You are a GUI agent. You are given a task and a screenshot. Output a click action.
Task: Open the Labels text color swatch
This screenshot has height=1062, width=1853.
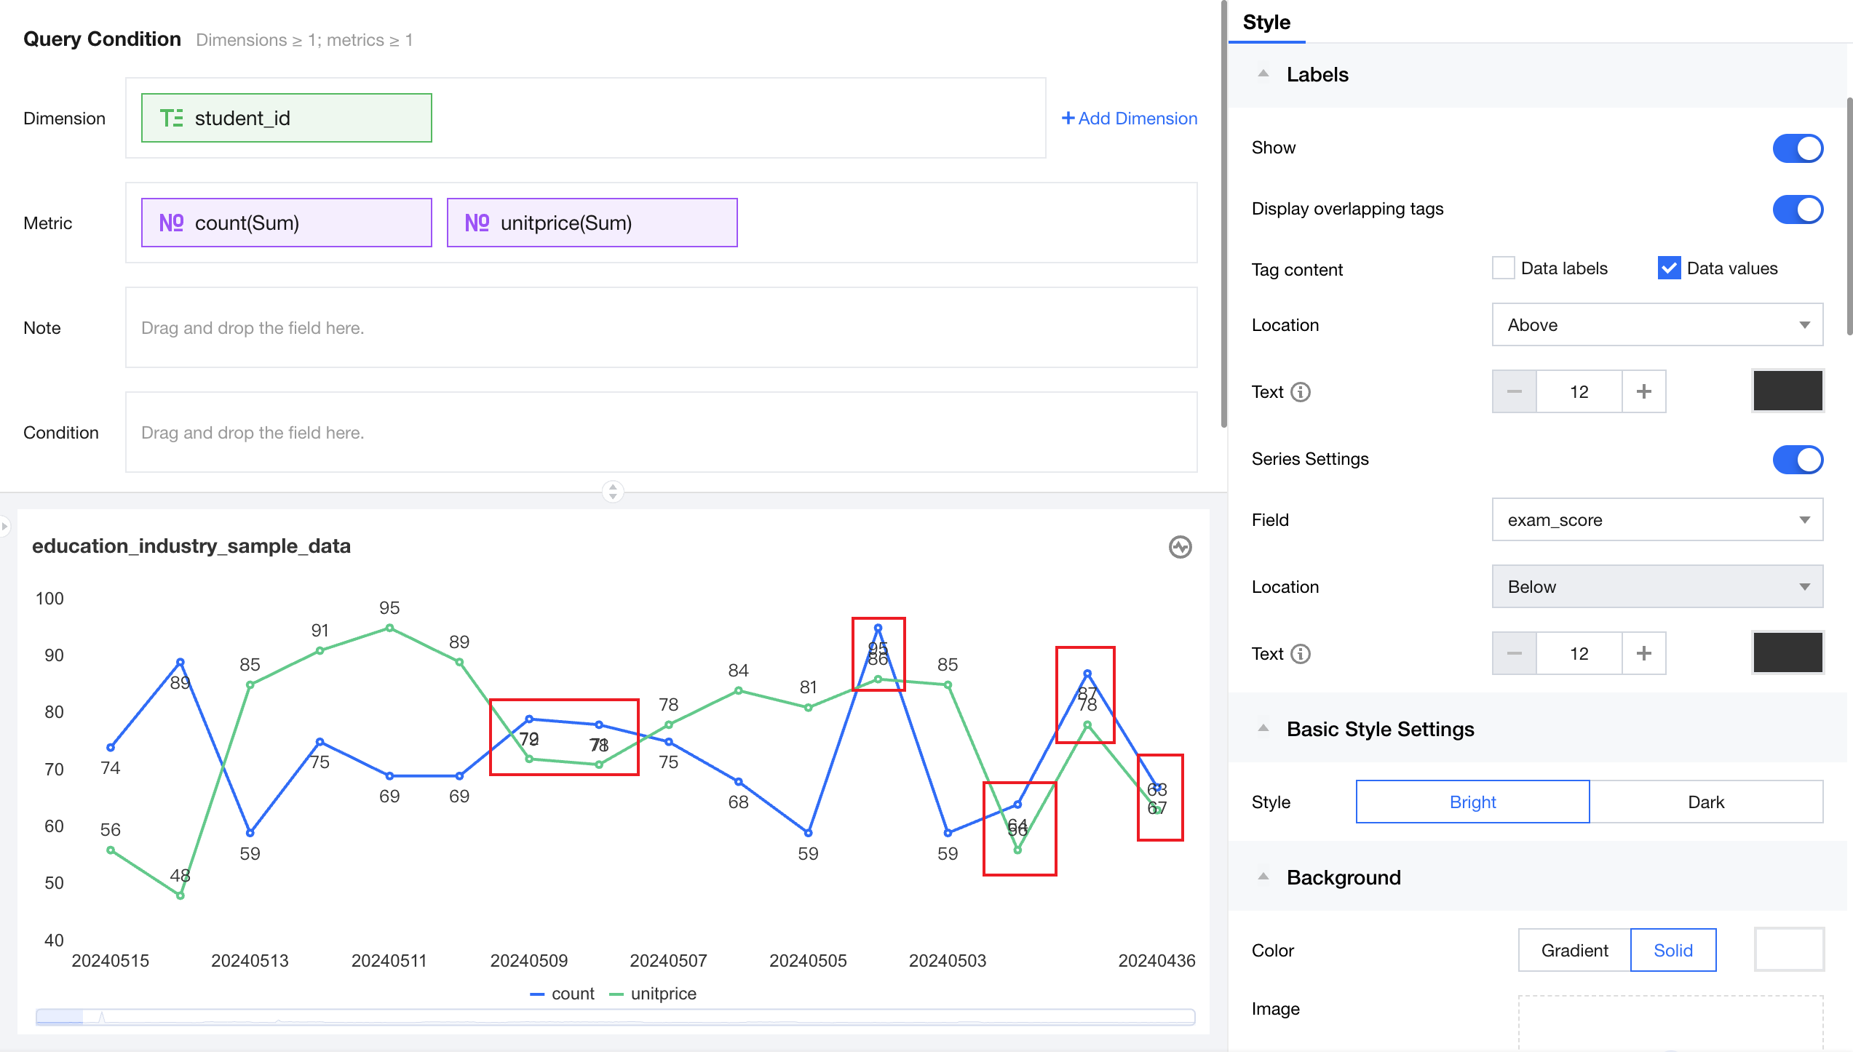click(x=1787, y=391)
